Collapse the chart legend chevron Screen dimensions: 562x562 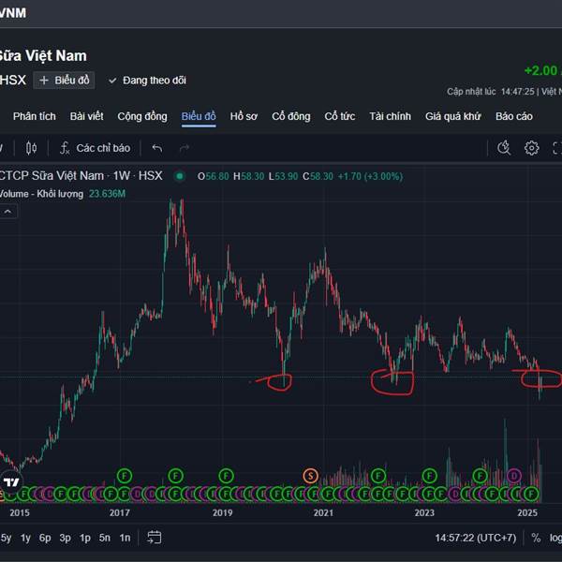pos(7,212)
